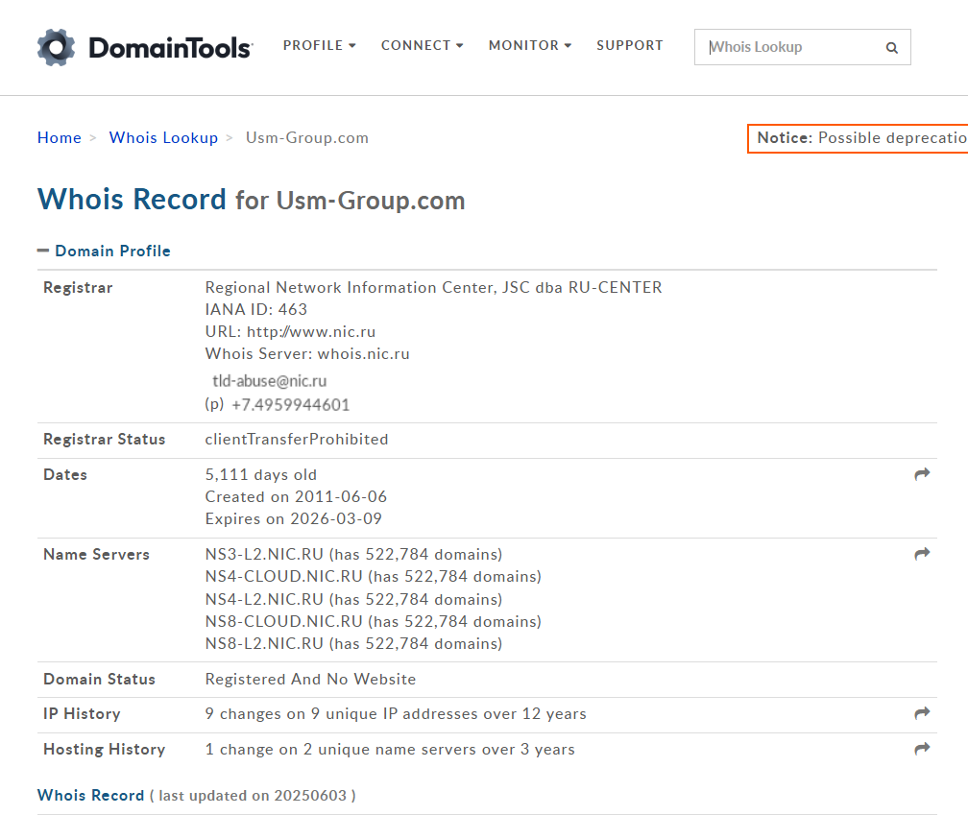This screenshot has height=815, width=968.
Task: Click the NS3-L2.NIC.RU name server entry
Action: point(353,554)
